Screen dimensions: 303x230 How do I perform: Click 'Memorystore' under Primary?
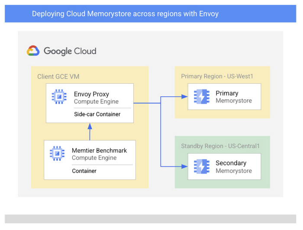click(x=234, y=101)
